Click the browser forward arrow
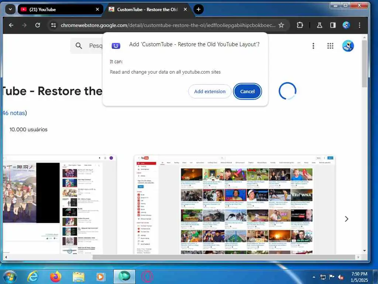378x284 pixels. (24, 25)
